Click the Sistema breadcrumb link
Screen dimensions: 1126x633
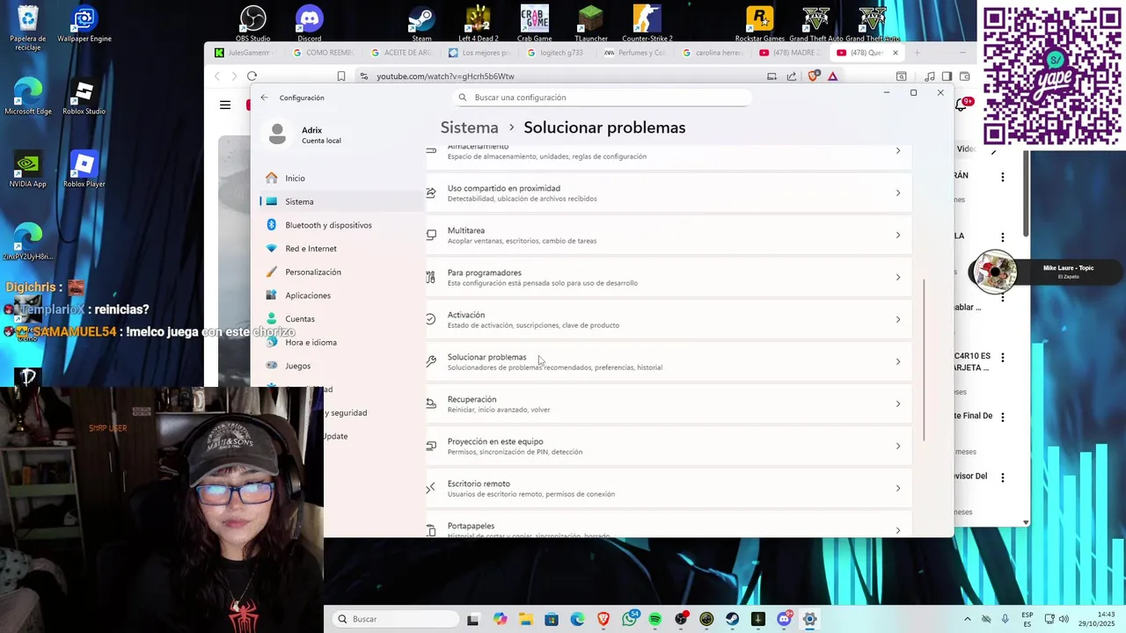(469, 127)
